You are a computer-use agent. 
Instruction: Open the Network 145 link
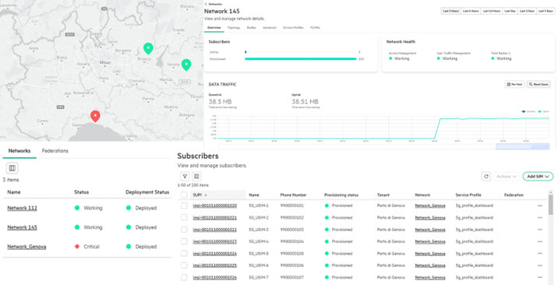[22, 227]
